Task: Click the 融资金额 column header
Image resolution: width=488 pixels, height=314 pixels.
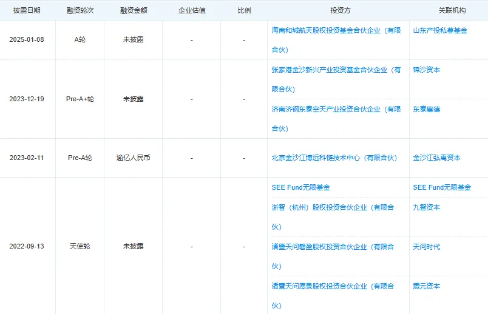Action: pos(134,10)
